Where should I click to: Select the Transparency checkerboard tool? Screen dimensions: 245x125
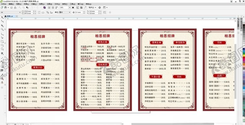[2, 70]
